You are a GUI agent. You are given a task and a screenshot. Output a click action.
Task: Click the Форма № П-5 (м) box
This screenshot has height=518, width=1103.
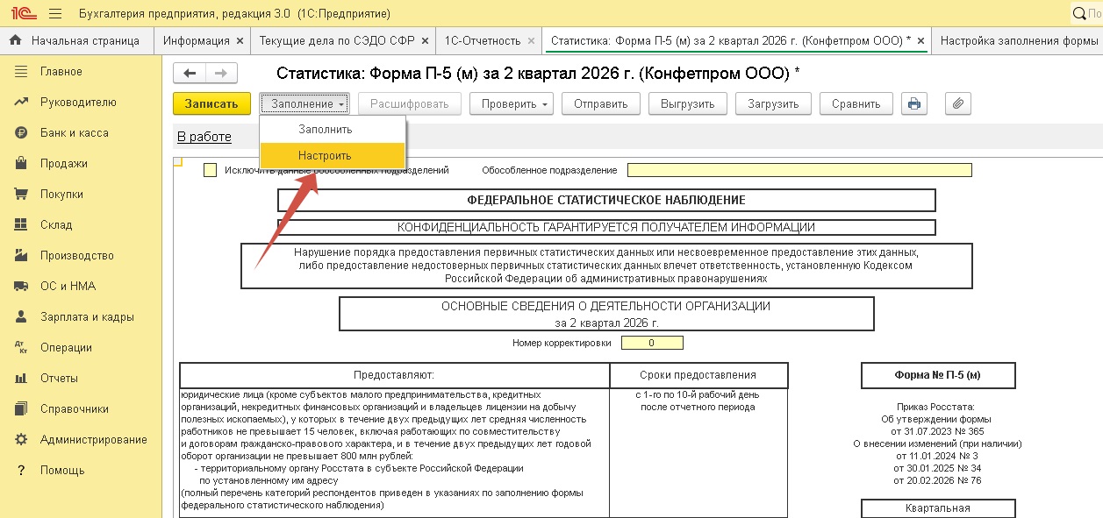(938, 375)
